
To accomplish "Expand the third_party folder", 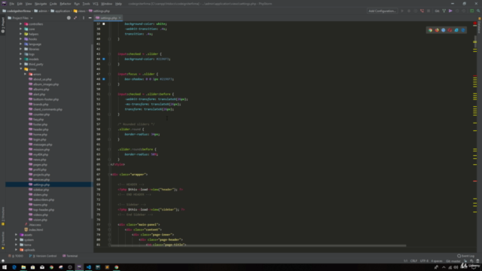I will pyautogui.click(x=20, y=64).
